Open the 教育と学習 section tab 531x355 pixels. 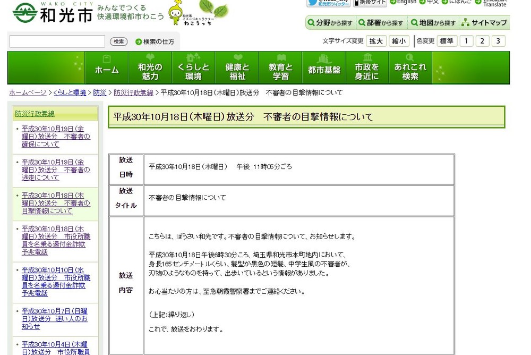click(280, 67)
